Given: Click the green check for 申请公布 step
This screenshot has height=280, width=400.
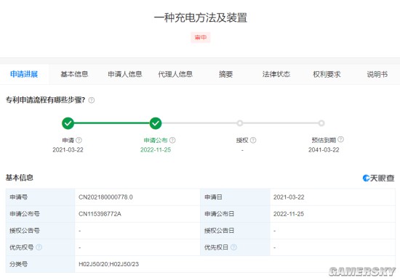Looking at the screenshot, I should (156, 123).
